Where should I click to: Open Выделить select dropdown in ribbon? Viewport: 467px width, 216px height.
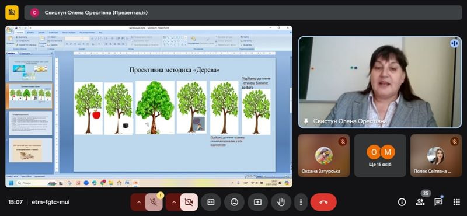click(x=246, y=44)
